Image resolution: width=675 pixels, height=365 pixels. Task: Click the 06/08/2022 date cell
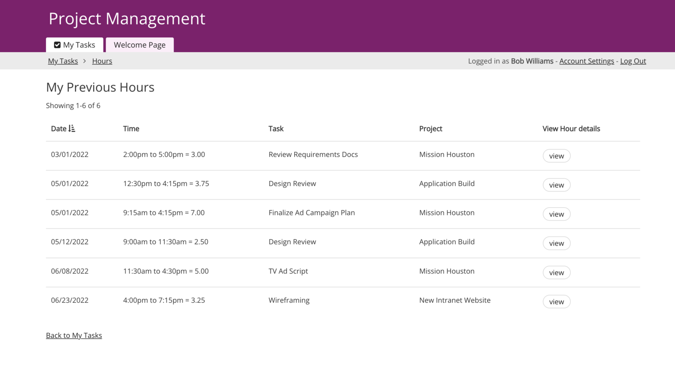[70, 271]
